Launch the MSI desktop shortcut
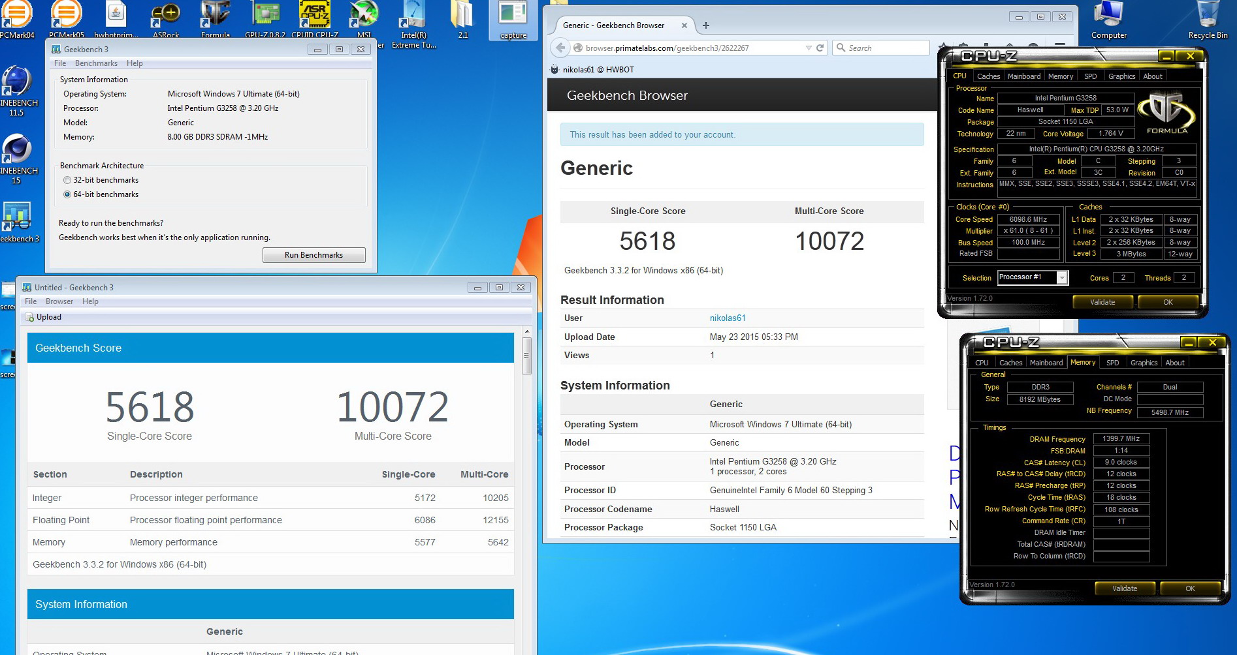This screenshot has height=655, width=1237. pyautogui.click(x=364, y=20)
